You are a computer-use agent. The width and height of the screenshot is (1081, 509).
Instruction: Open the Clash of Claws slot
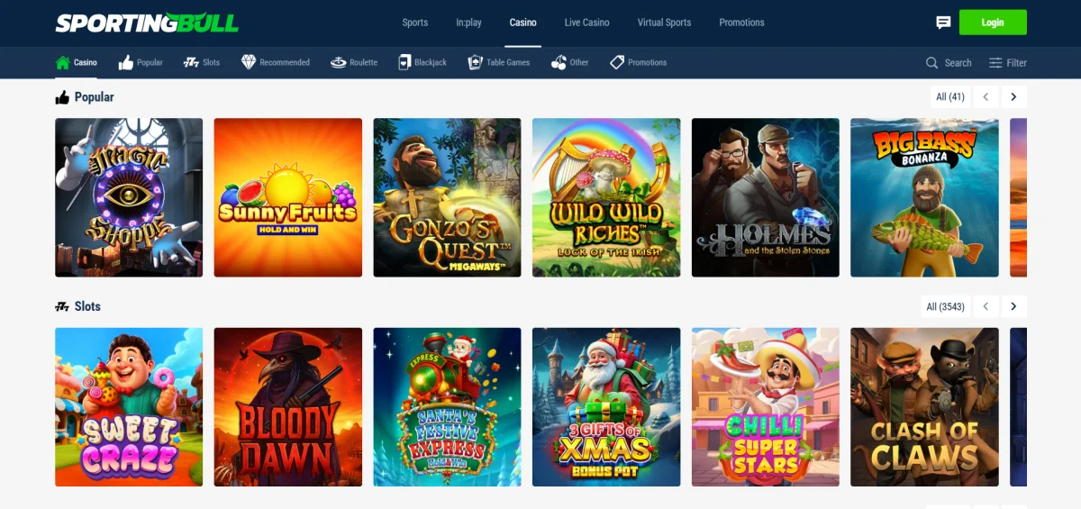tap(924, 407)
